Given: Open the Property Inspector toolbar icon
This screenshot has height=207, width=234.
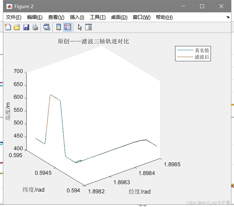Looking at the screenshot, I should click(88, 27).
